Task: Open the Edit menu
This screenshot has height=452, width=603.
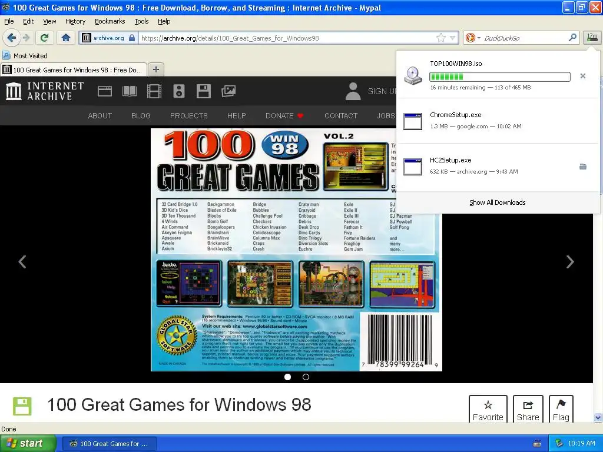Action: tap(28, 21)
